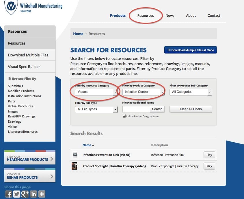The image size is (244, 199).
Task: Open Product Category dropdown showing Infection Control
Action: pyautogui.click(x=143, y=92)
